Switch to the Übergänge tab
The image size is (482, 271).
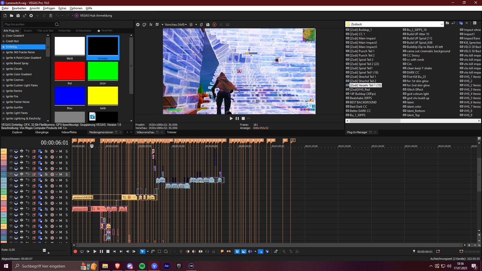42,132
